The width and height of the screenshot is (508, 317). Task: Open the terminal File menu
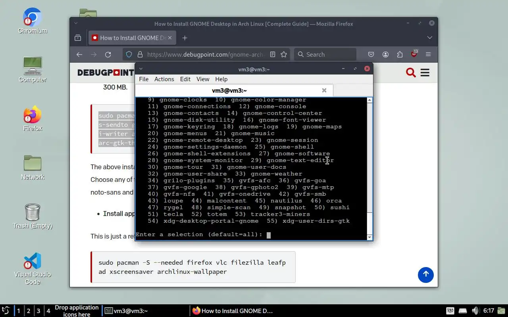(x=144, y=79)
